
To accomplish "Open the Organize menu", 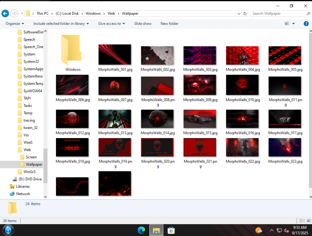I will 15,24.
